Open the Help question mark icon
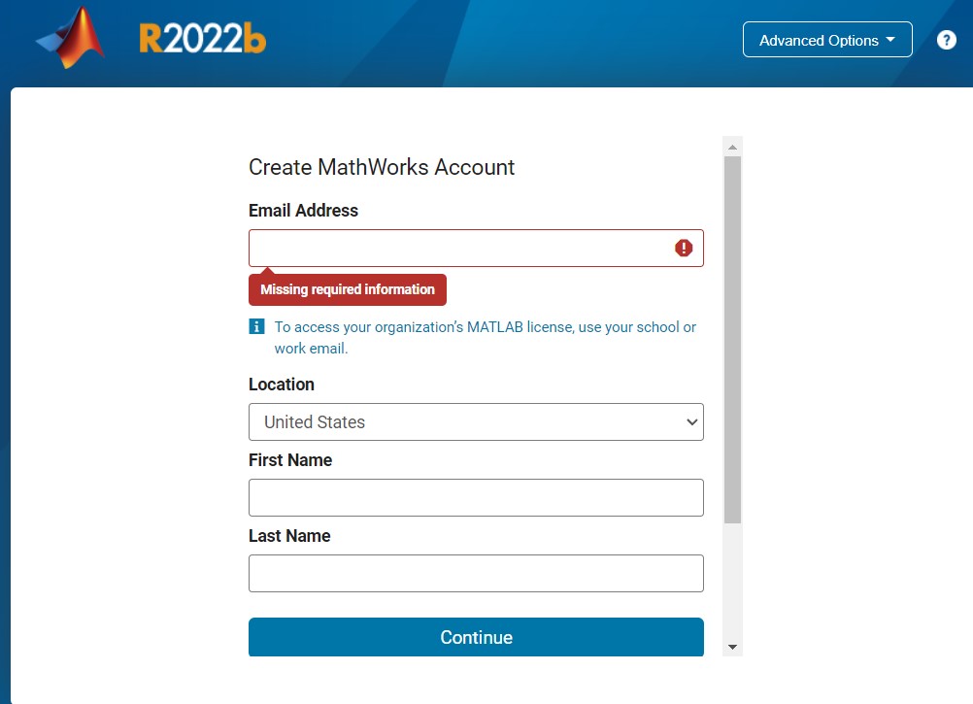Screen dimensions: 973x704 tap(947, 40)
